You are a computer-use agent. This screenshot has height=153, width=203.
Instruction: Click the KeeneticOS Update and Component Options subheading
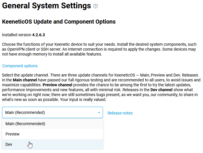point(59,22)
